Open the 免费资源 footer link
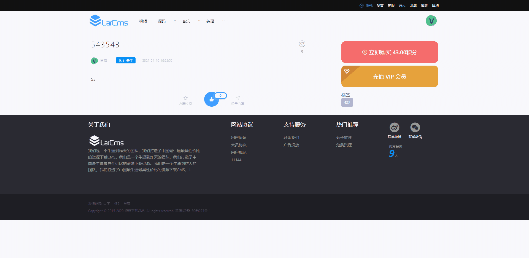529x258 pixels. [x=344, y=145]
